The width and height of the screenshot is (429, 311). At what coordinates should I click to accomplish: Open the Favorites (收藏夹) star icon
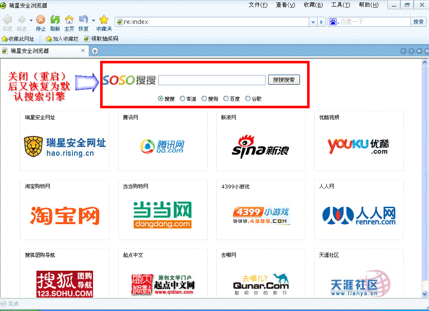[x=104, y=19]
